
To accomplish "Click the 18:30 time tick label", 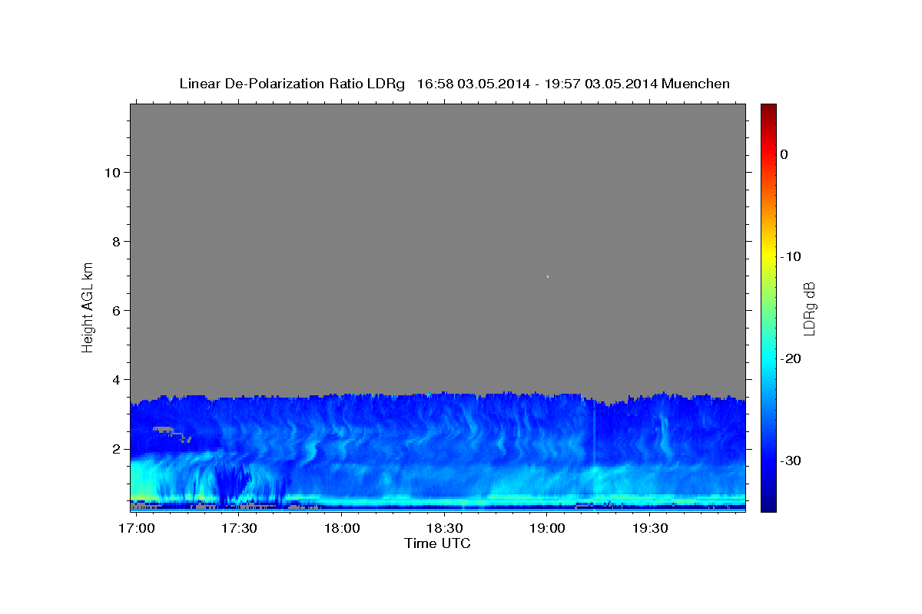I will [x=444, y=529].
